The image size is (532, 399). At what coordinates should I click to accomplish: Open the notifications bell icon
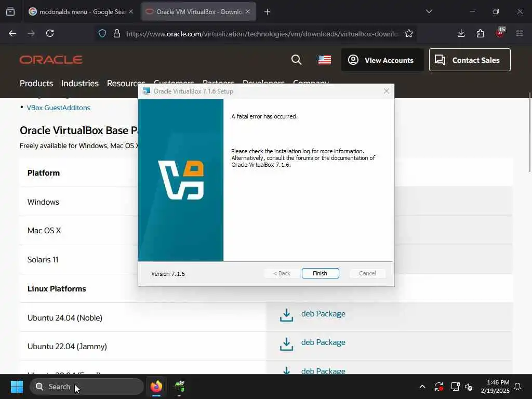pos(518,387)
